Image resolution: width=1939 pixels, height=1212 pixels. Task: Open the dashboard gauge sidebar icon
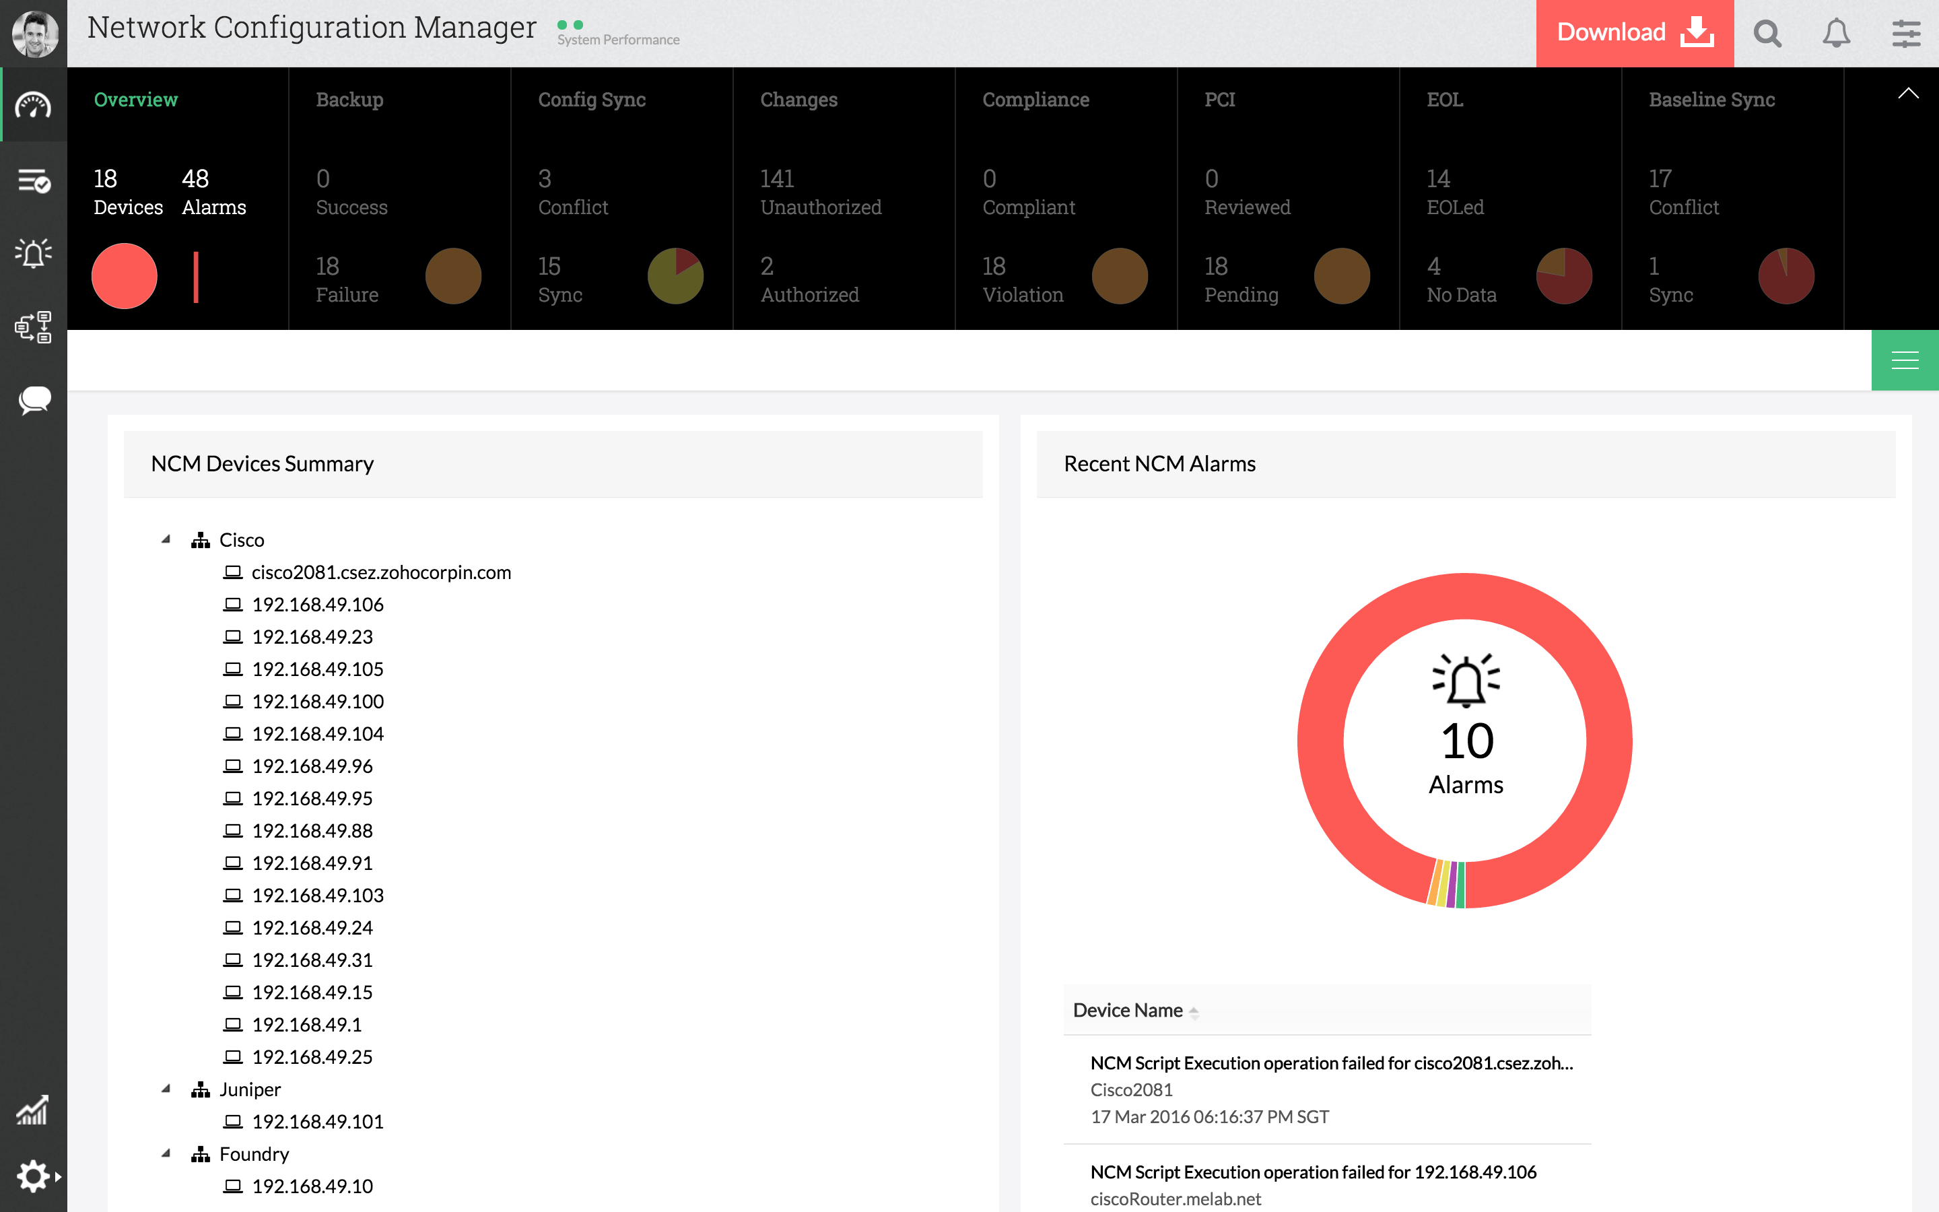tap(34, 105)
